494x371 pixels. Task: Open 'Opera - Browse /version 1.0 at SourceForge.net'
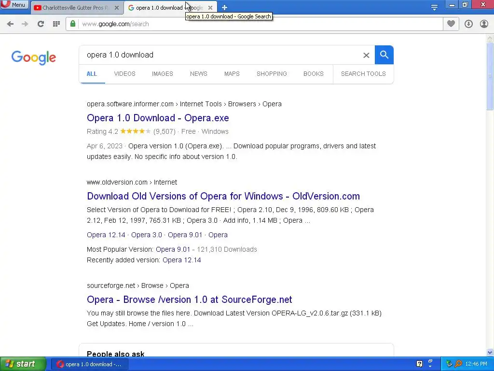click(189, 300)
